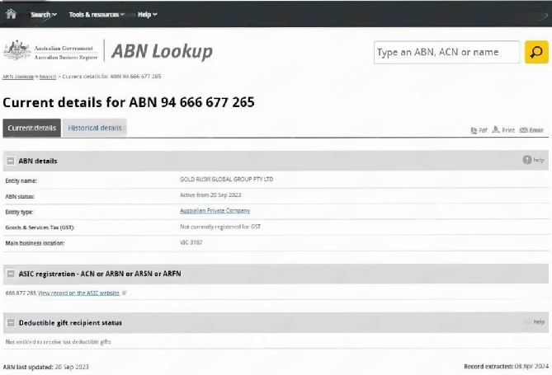This screenshot has width=552, height=375.
Task: Collapse Deductible gift recipient status section
Action: 11,322
